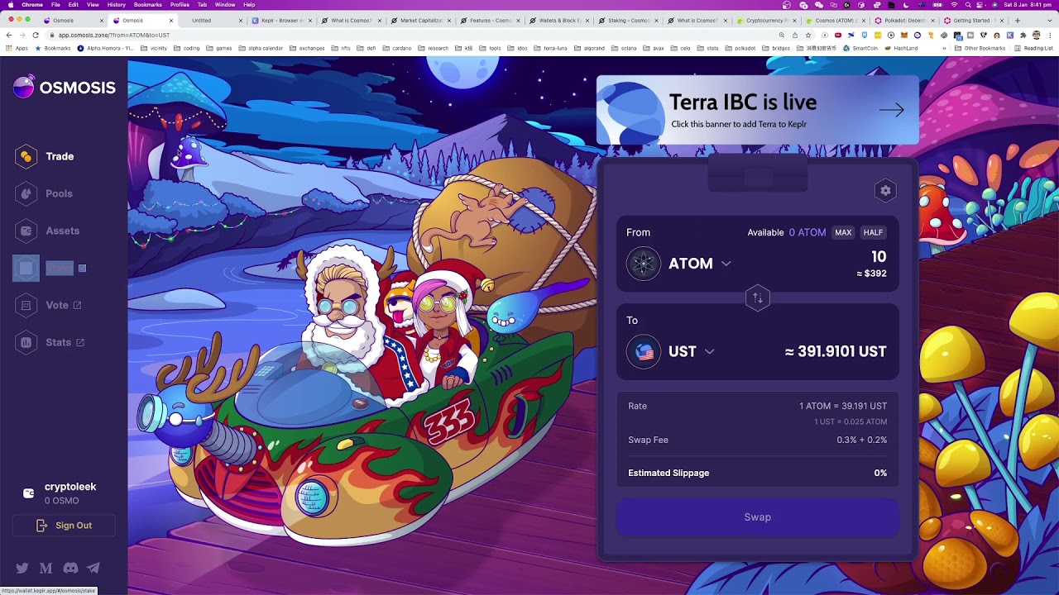Bookmark this page with the star icon

tap(808, 35)
